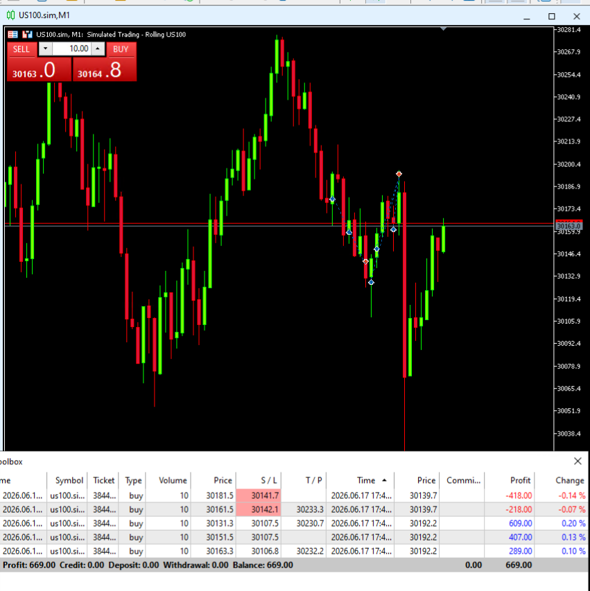Maximize the US100.sim,M1 chart window
The width and height of the screenshot is (590, 591).
(552, 16)
